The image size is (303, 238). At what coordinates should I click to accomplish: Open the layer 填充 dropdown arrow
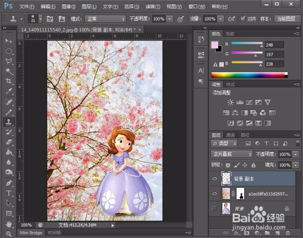(x=296, y=165)
